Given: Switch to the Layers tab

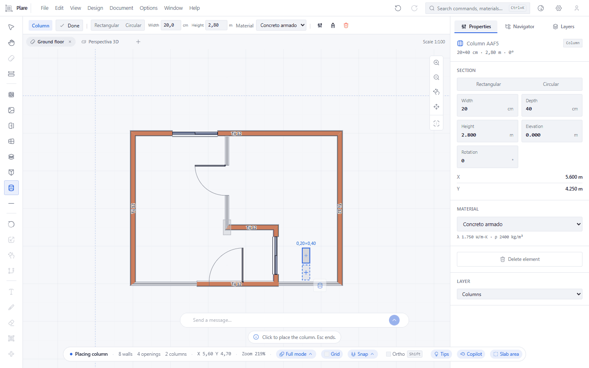Looking at the screenshot, I should [x=564, y=27].
